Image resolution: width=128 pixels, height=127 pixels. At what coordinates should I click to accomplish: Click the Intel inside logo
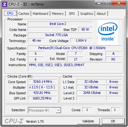coord(108,32)
